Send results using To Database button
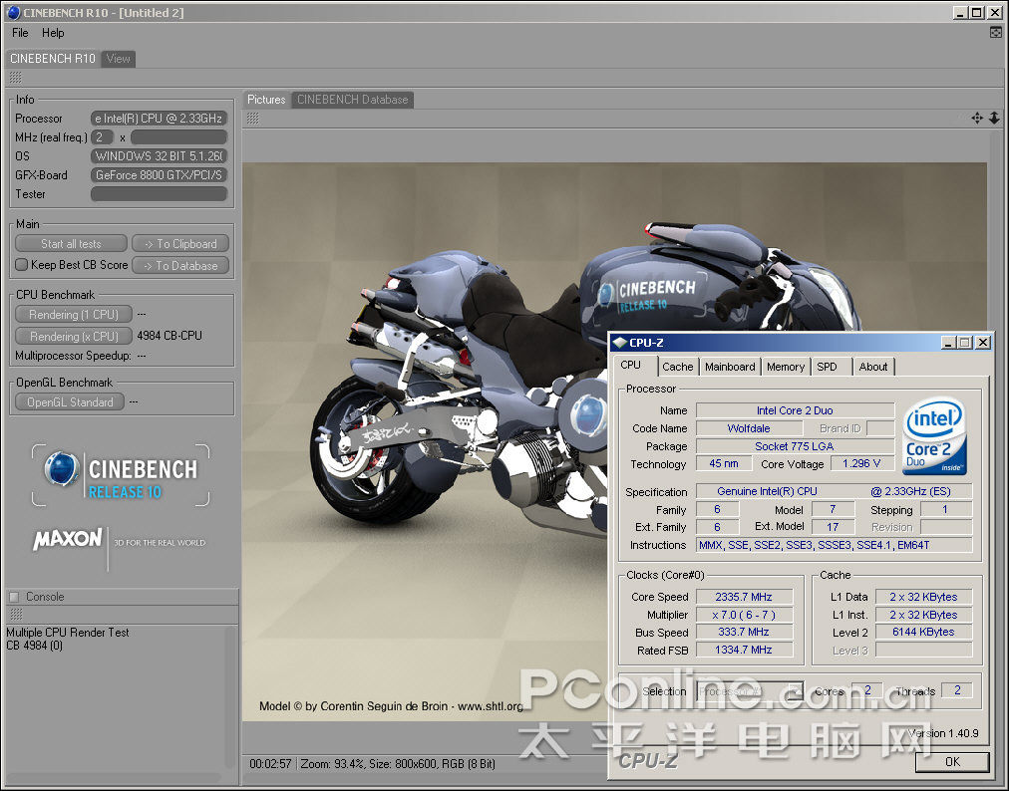1009x791 pixels. point(180,266)
